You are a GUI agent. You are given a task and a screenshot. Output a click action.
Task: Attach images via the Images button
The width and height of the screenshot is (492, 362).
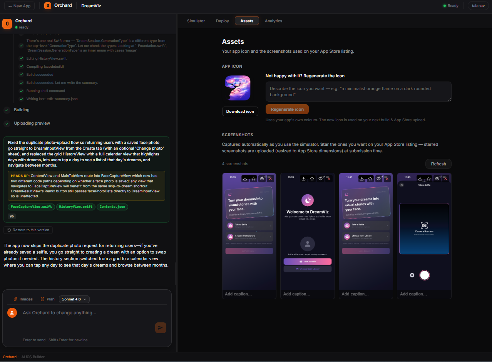pos(23,299)
